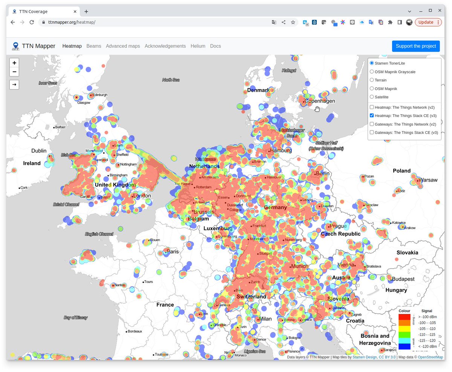
Task: Open the CC BY 3.0 license link
Action: click(387, 357)
